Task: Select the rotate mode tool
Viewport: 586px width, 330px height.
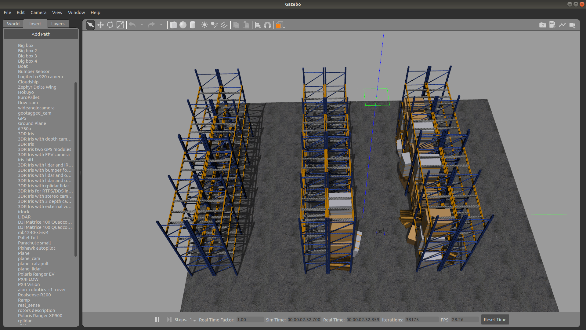Action: (110, 25)
